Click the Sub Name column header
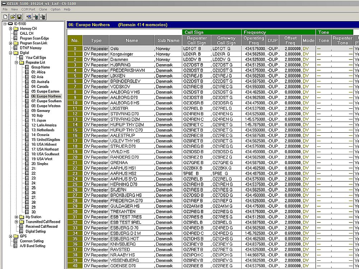The height and width of the screenshot is (269, 359). tap(168, 40)
